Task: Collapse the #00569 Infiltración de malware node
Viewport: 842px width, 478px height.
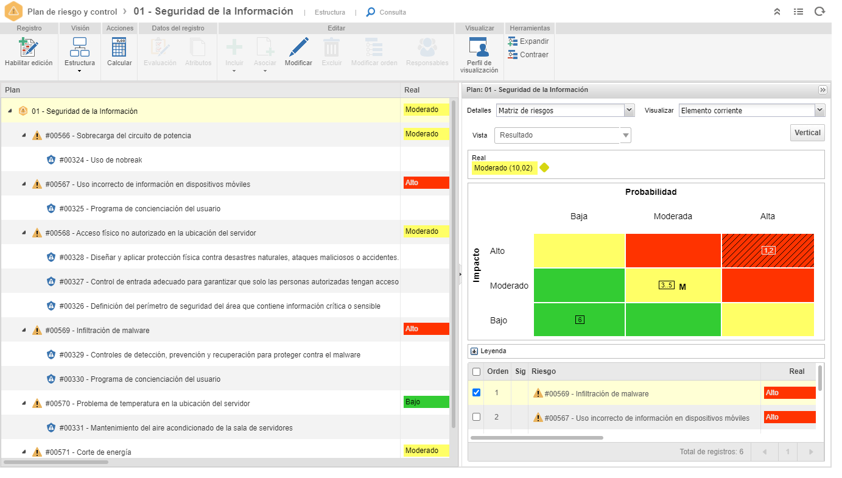Action: (24, 330)
